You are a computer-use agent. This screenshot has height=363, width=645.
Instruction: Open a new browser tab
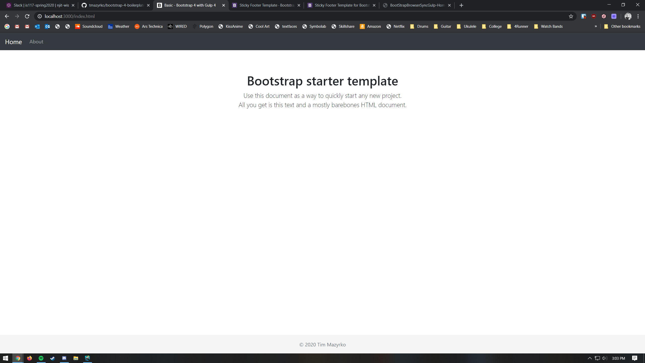(x=461, y=5)
